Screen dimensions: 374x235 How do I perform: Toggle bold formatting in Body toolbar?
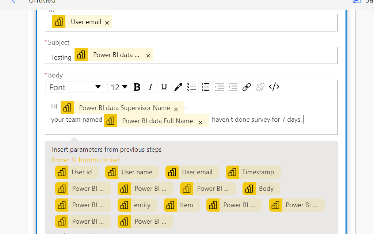(137, 87)
